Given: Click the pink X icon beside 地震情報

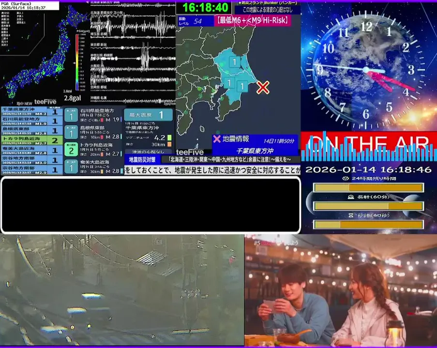Looking at the screenshot, I should tap(217, 139).
